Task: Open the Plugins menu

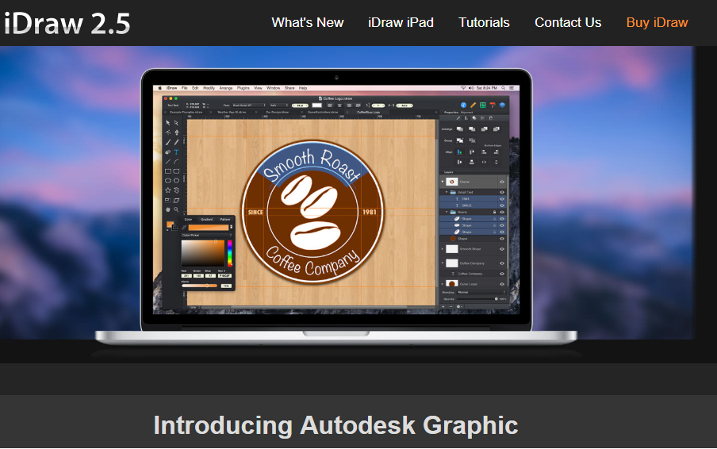Action: pos(243,88)
